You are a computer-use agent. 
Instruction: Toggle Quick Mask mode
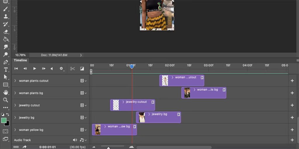click(6, 131)
